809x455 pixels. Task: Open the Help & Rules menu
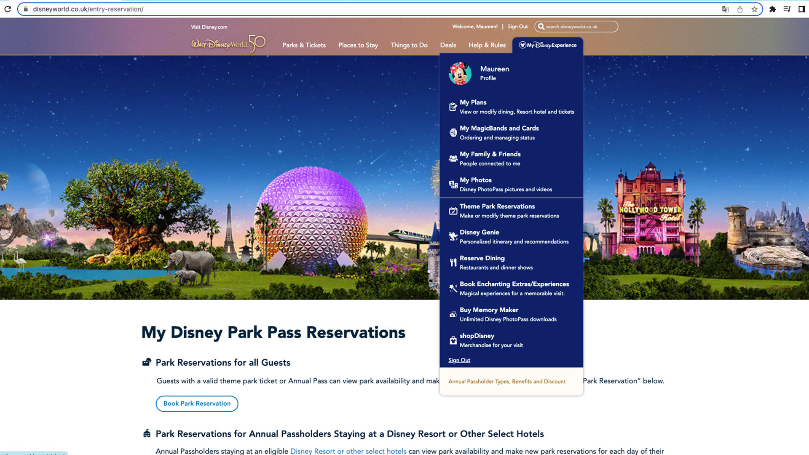coord(487,45)
